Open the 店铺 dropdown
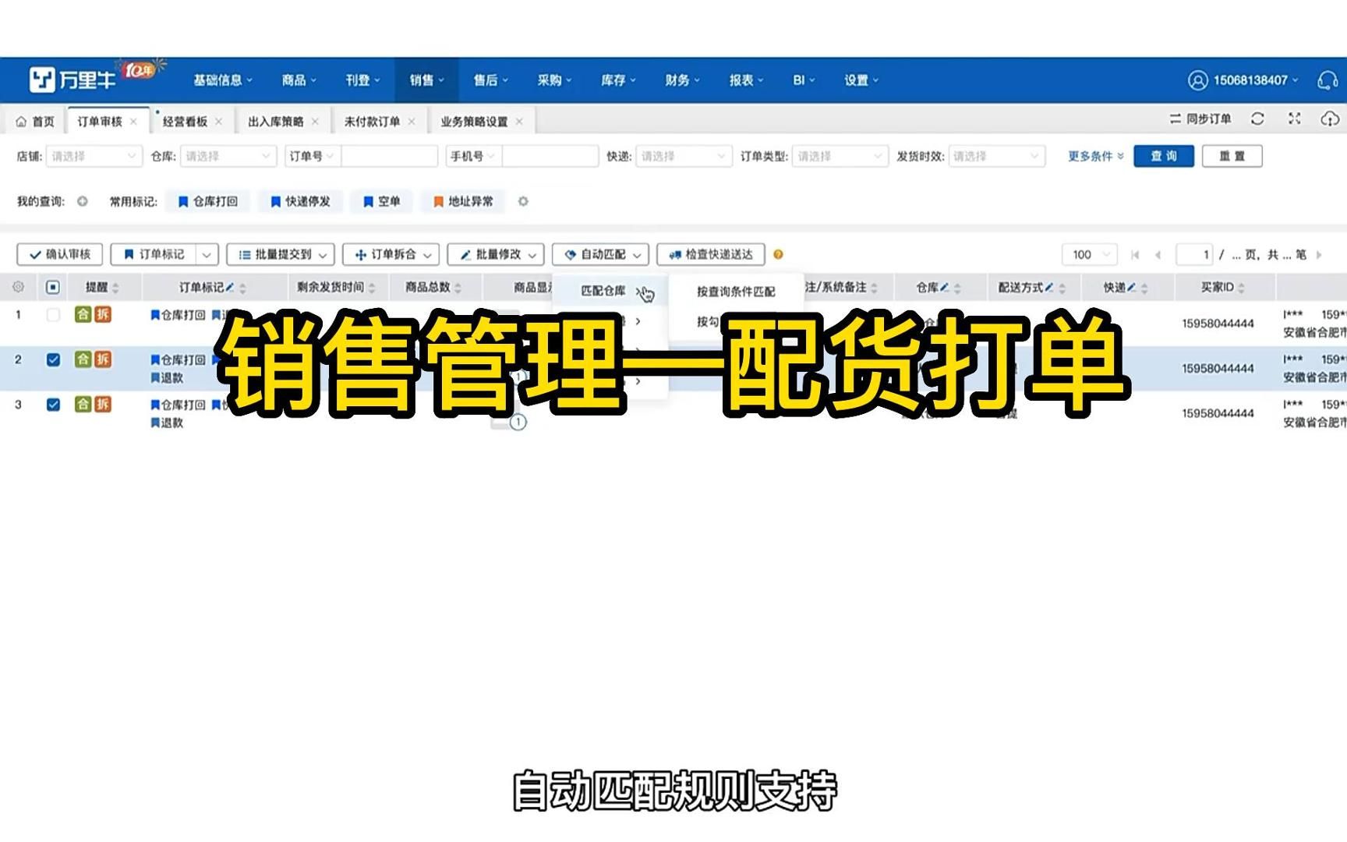1347x842 pixels. (94, 156)
